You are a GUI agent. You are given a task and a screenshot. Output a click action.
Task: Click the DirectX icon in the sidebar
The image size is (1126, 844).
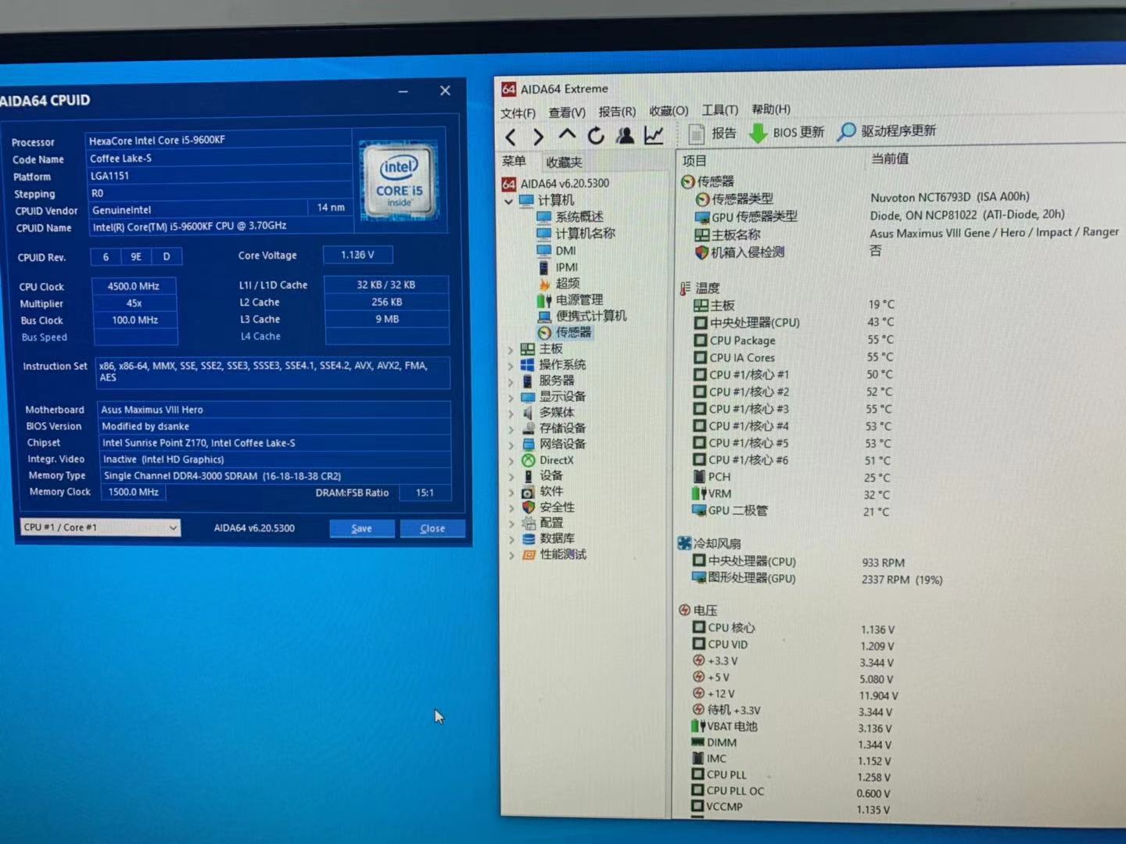click(529, 460)
